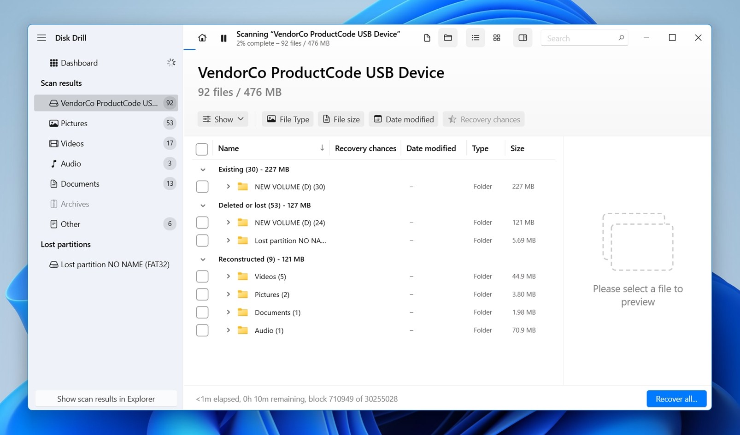Expand NEW VOLUME (D) (30) folder
Image resolution: width=740 pixels, height=435 pixels.
228,187
